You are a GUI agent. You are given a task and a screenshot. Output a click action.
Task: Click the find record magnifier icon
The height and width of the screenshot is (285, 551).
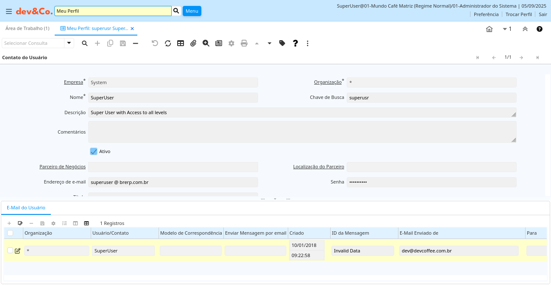click(x=85, y=43)
